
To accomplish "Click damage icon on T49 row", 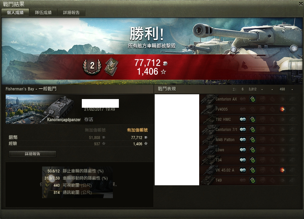I will point(253,180).
